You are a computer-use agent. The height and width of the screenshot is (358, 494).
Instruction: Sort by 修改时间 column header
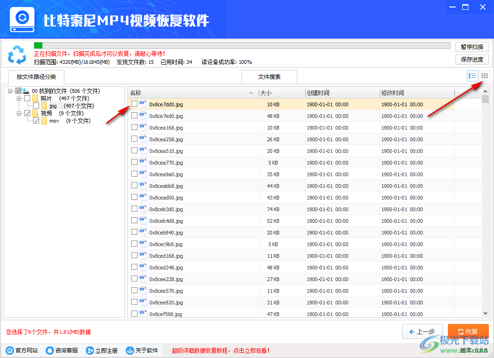point(417,93)
